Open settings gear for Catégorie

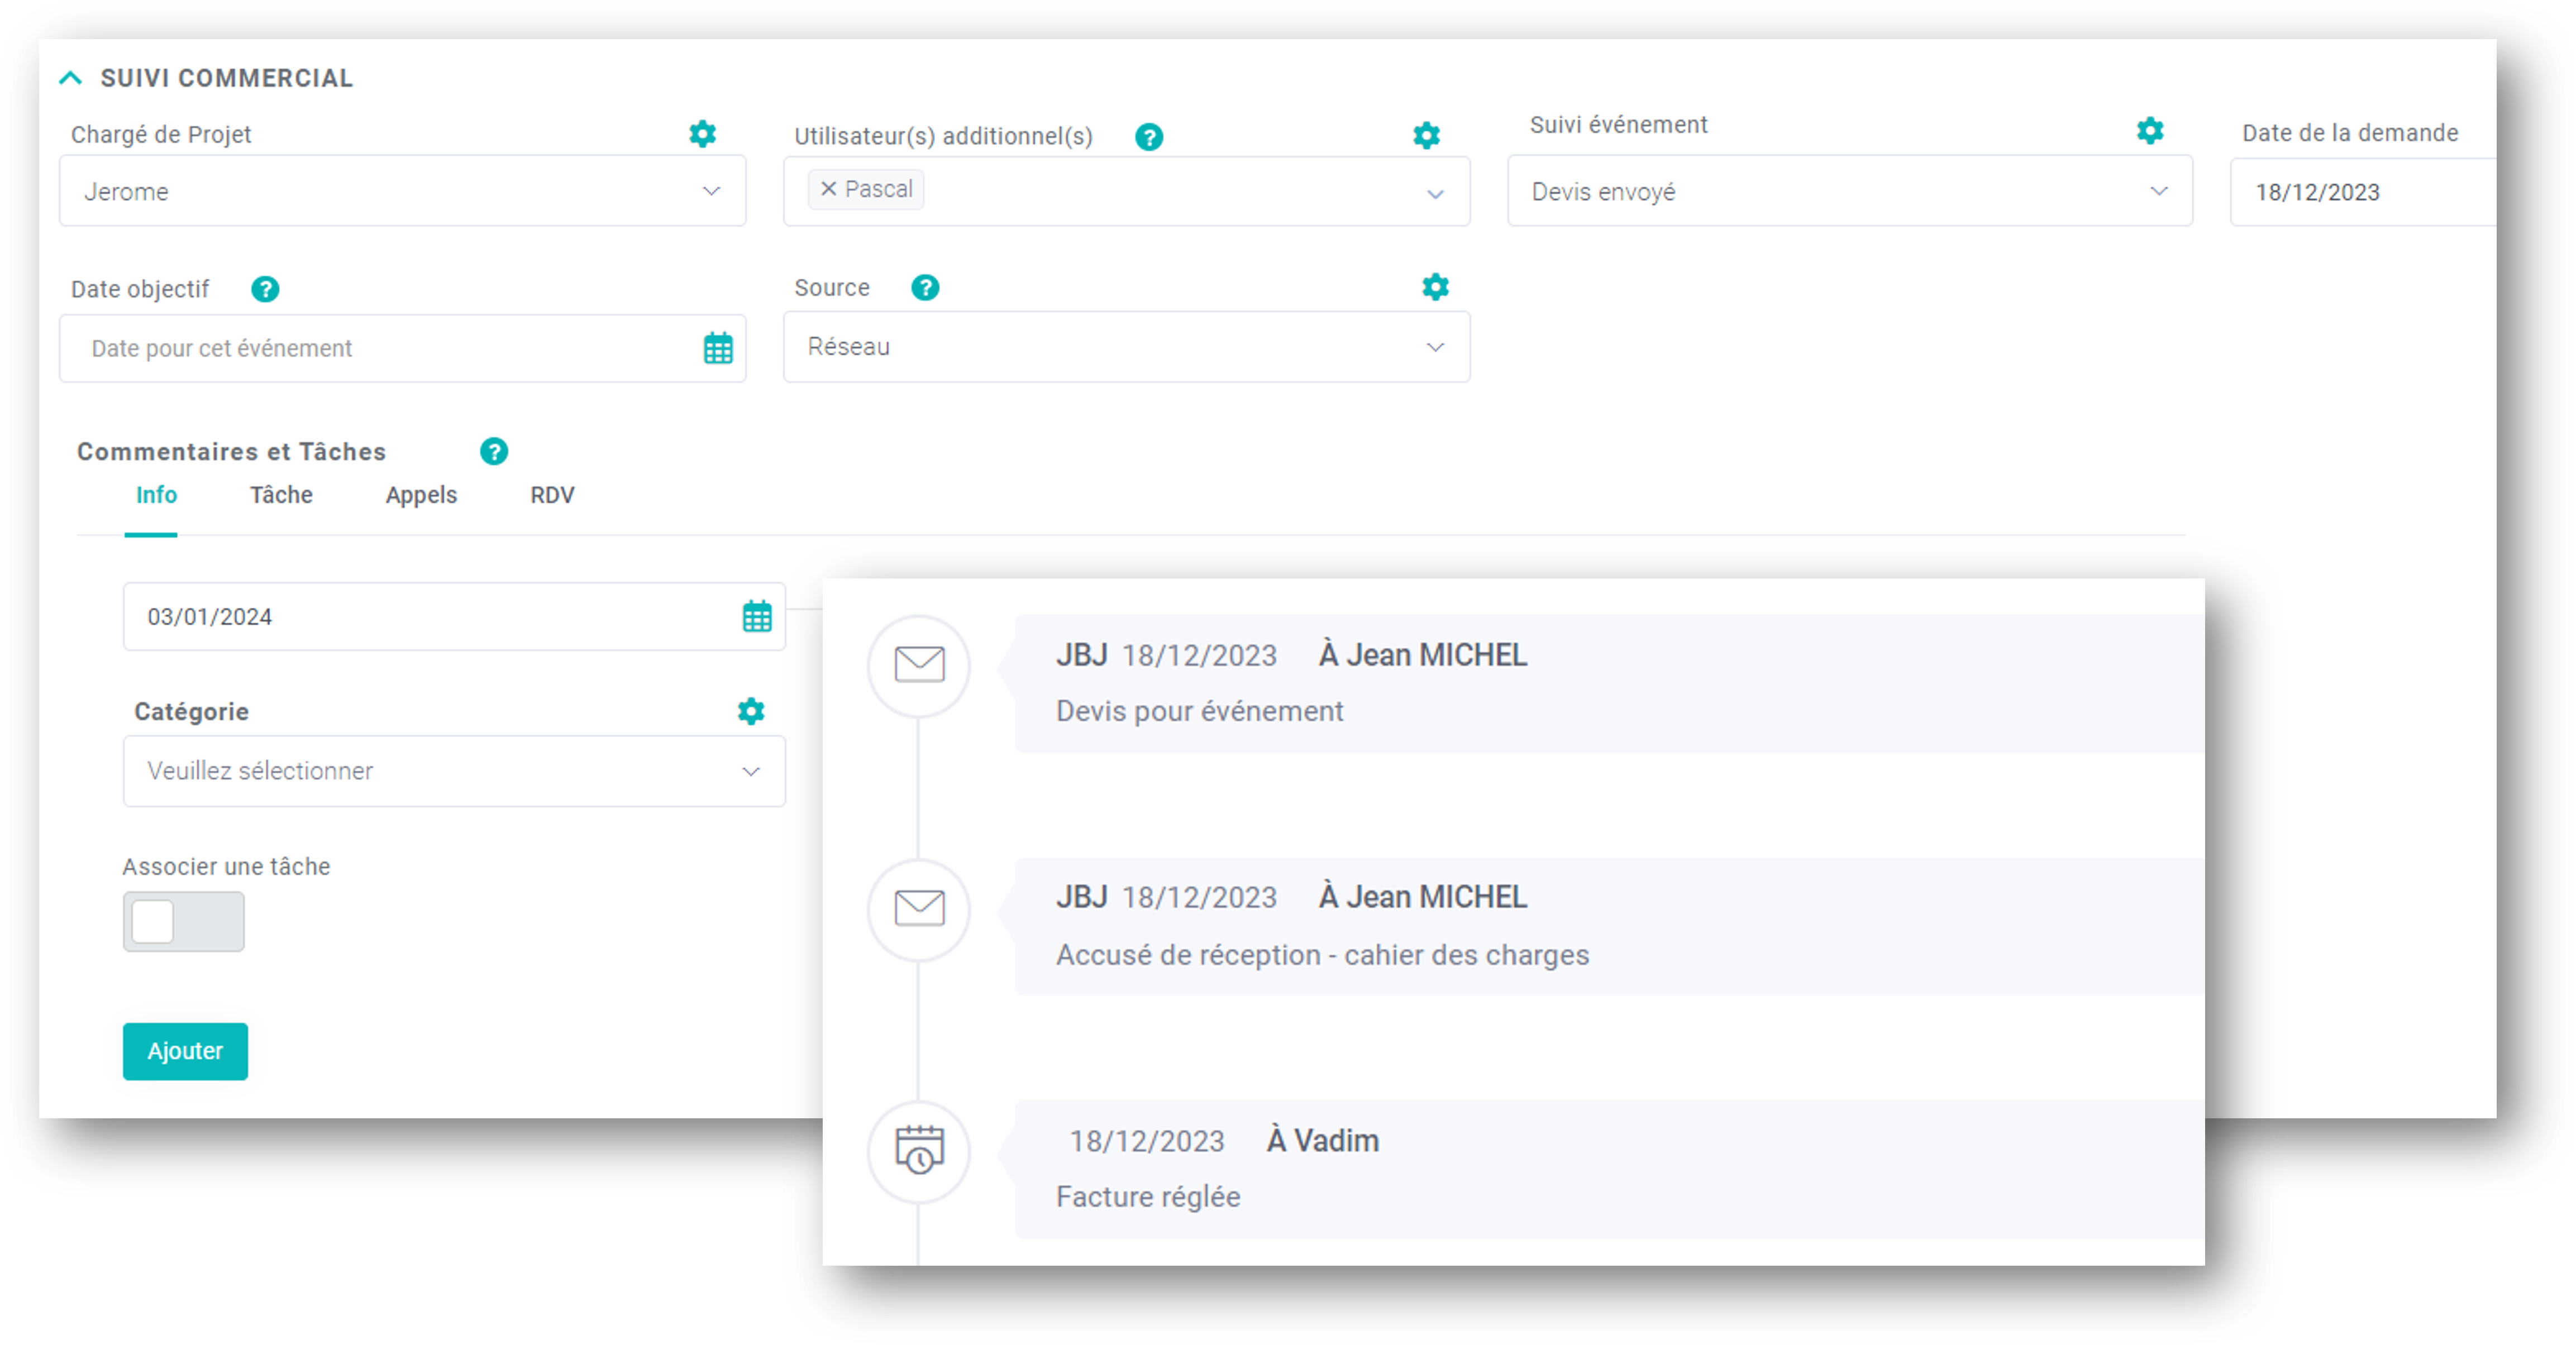point(751,711)
